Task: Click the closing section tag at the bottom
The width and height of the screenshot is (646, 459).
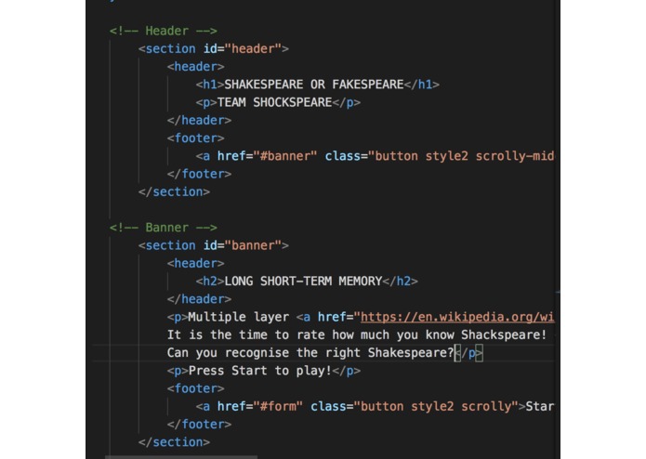Action: [174, 442]
